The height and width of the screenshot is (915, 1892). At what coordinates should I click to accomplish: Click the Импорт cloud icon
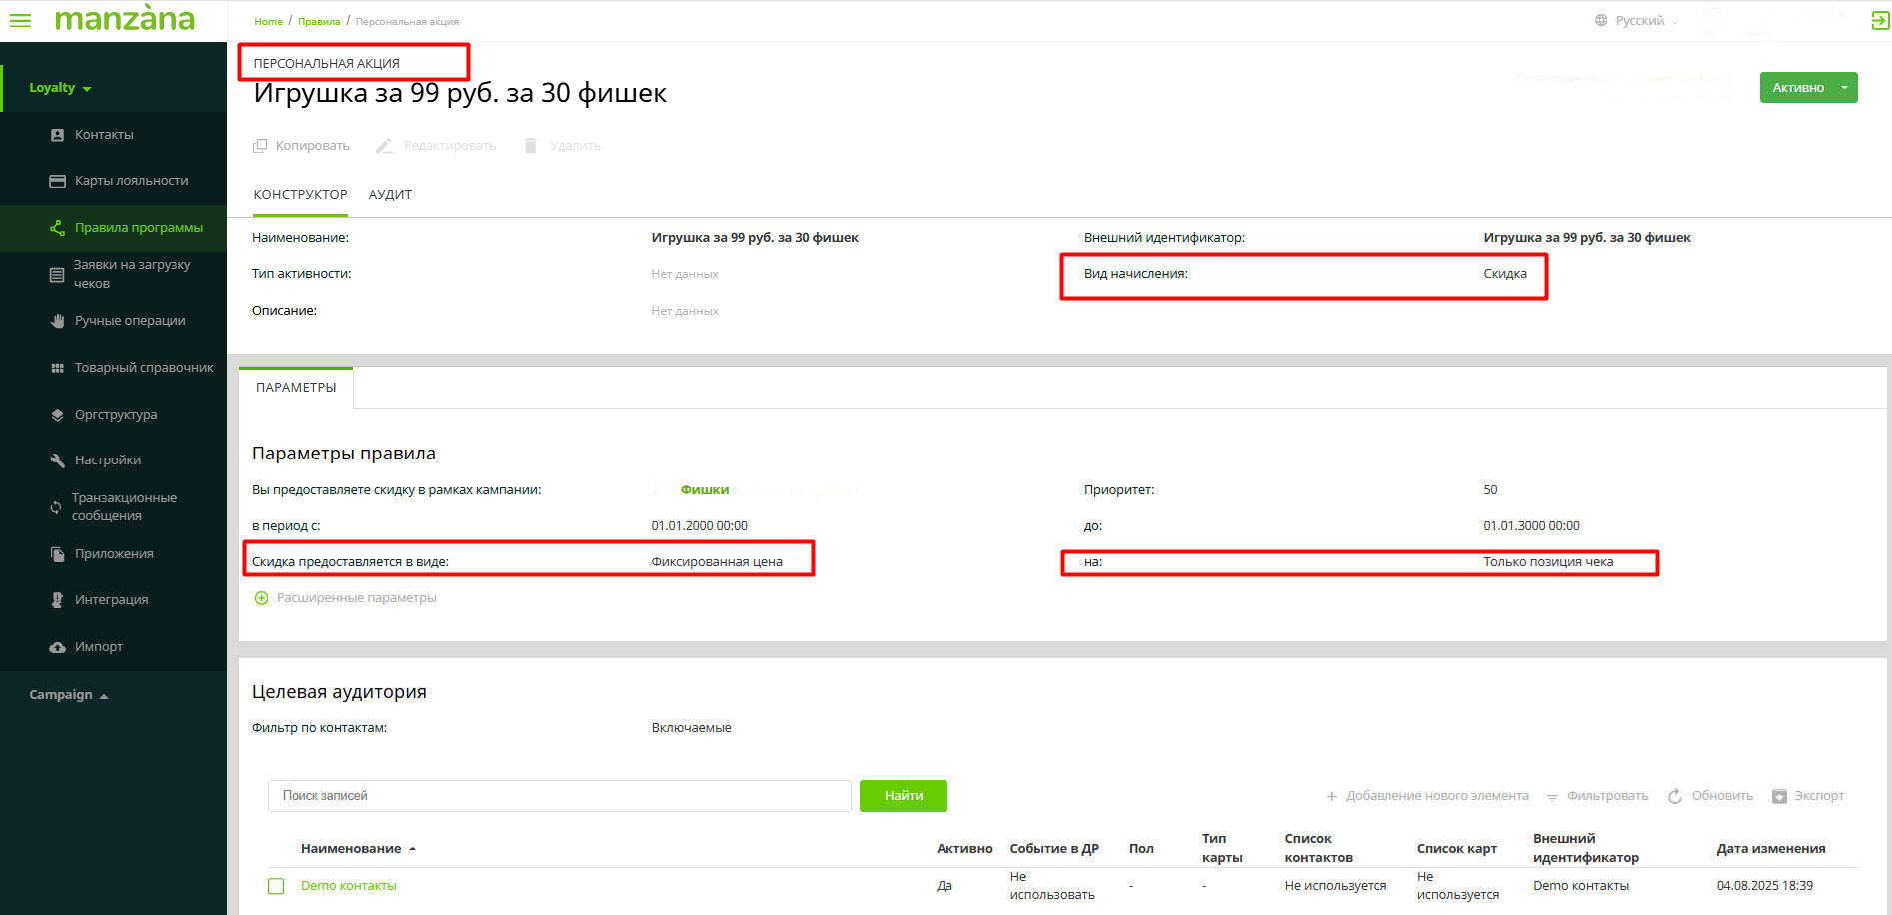58,647
